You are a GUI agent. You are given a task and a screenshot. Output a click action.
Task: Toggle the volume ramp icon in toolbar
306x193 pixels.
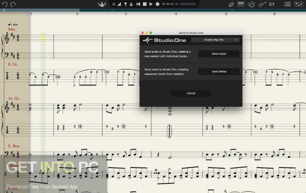[x=120, y=4]
